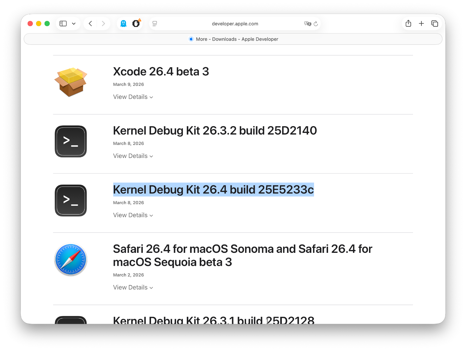Expand View Details for Xcode 26.4 beta 3
The height and width of the screenshot is (351, 466).
[x=133, y=97]
